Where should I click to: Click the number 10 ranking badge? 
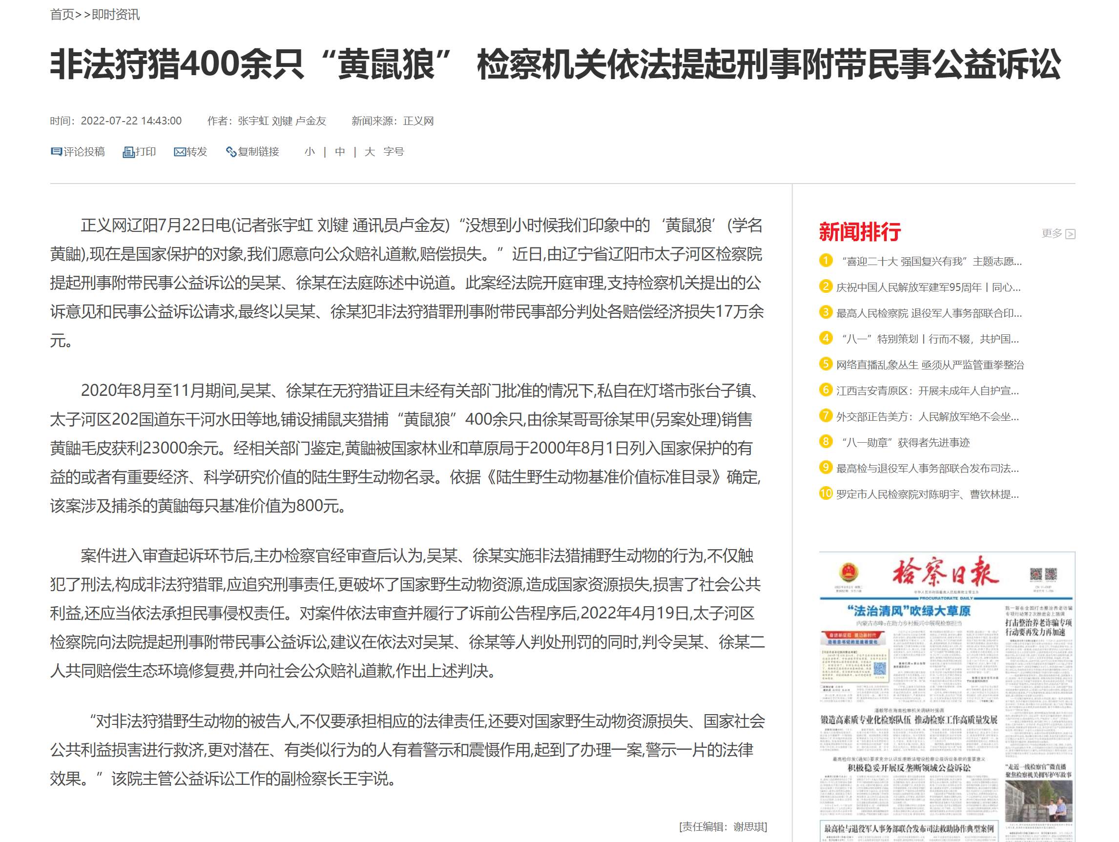826,493
